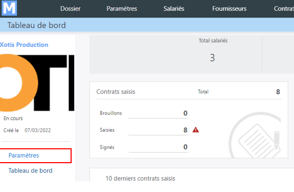Click the Xotis company logo image
The width and height of the screenshot is (294, 192).
[x=37, y=83]
